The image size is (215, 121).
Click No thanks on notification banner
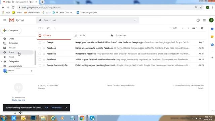57,108
